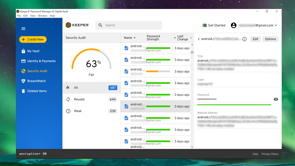295x166 pixels.
Task: Click the Keeper app icon in title bar
Action: tap(18, 11)
